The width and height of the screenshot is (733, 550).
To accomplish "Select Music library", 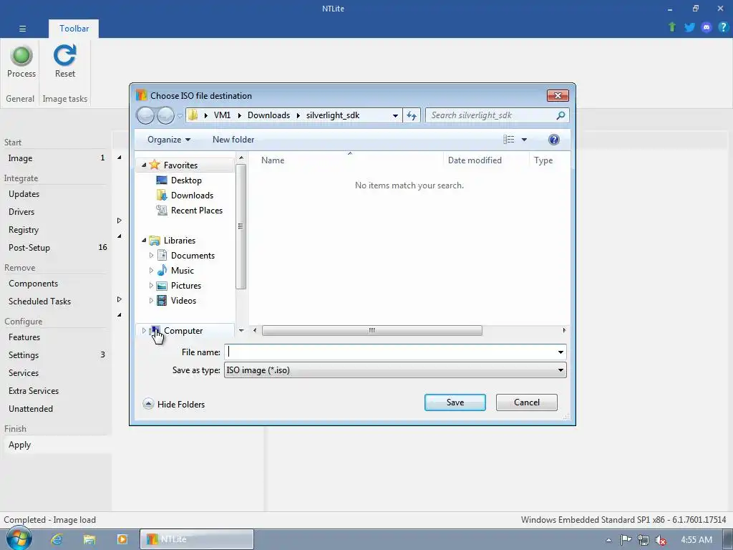I will (x=182, y=270).
